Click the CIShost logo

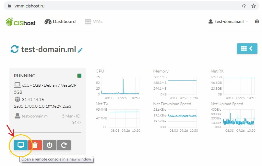[21, 22]
